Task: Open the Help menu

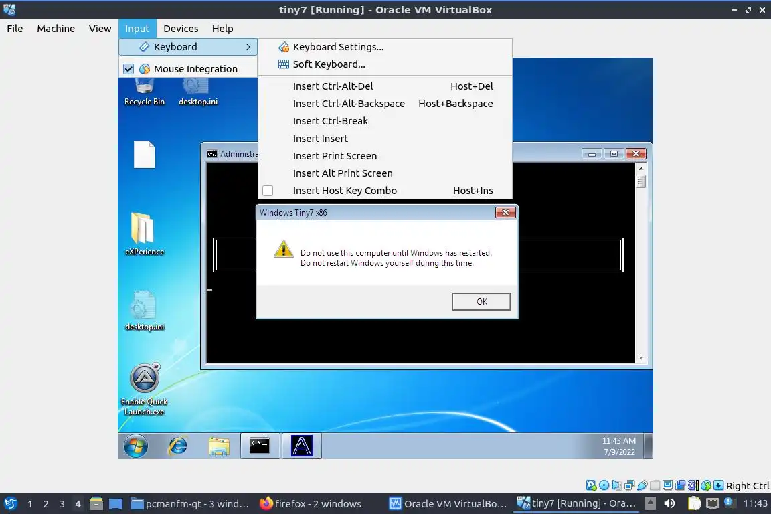Action: point(223,29)
